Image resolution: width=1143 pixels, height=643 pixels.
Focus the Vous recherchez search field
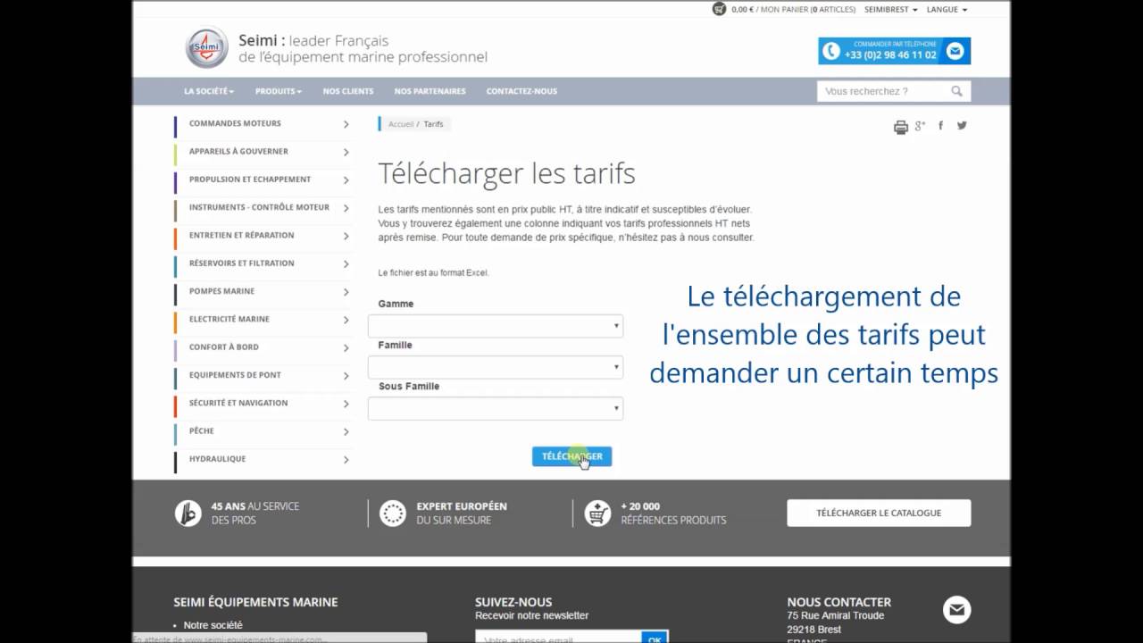tap(882, 91)
